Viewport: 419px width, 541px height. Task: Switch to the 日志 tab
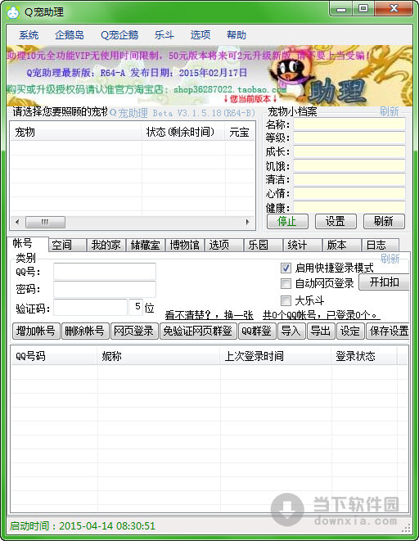(381, 246)
